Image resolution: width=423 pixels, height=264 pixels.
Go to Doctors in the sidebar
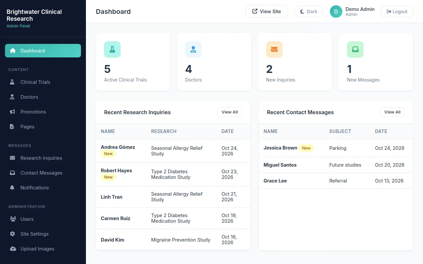coord(43,97)
